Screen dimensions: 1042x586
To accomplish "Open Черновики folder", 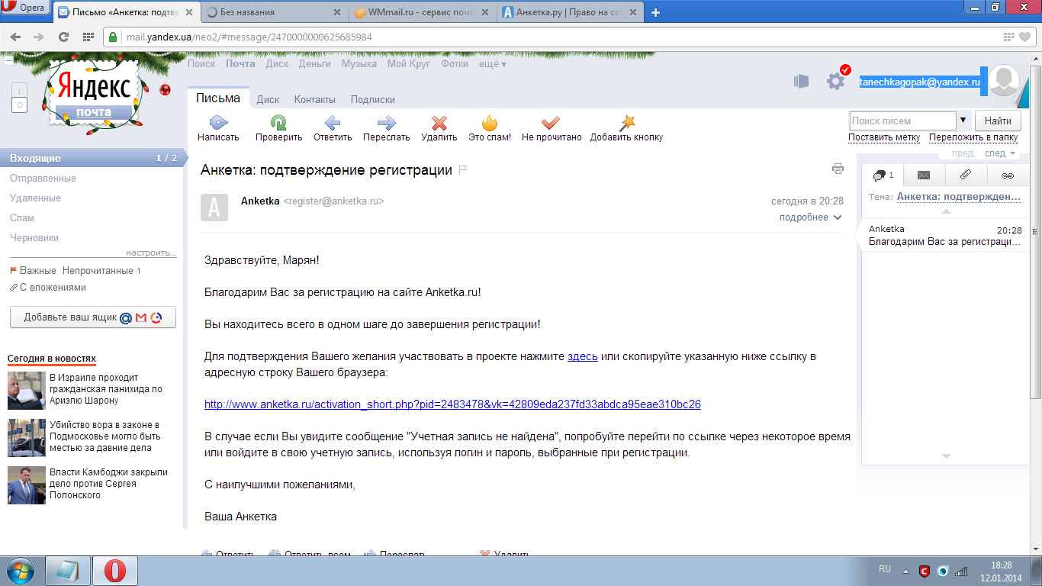I will [34, 237].
